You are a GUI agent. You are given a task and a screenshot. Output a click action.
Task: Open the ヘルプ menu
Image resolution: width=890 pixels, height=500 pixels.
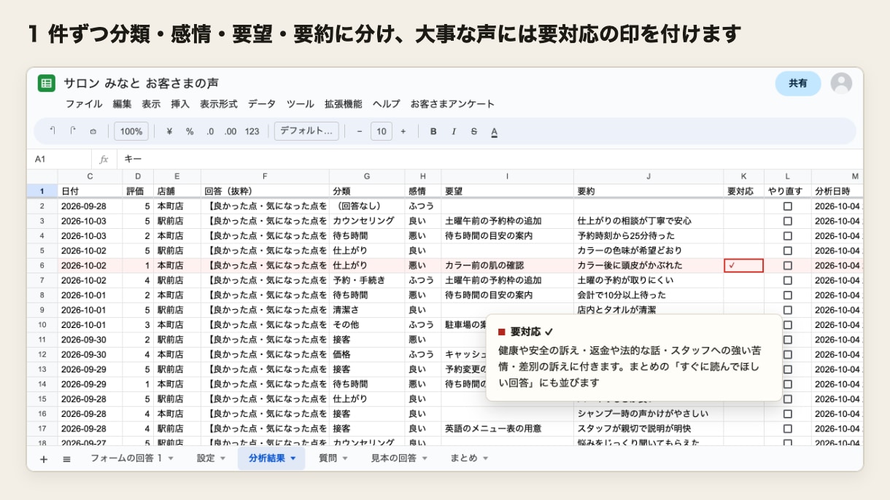pyautogui.click(x=387, y=104)
